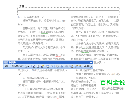
Task: Click the line starting "阳光真好,阵雨又似乎"
Action: 44,47
